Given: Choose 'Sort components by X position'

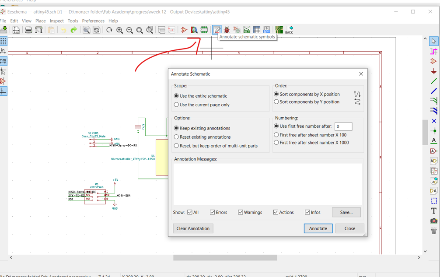Looking at the screenshot, I should click(307, 94).
